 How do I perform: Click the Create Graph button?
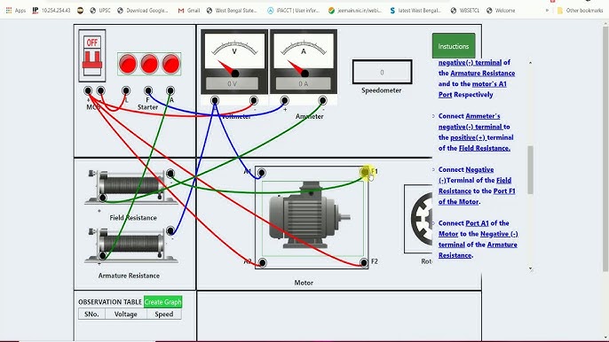(x=162, y=301)
